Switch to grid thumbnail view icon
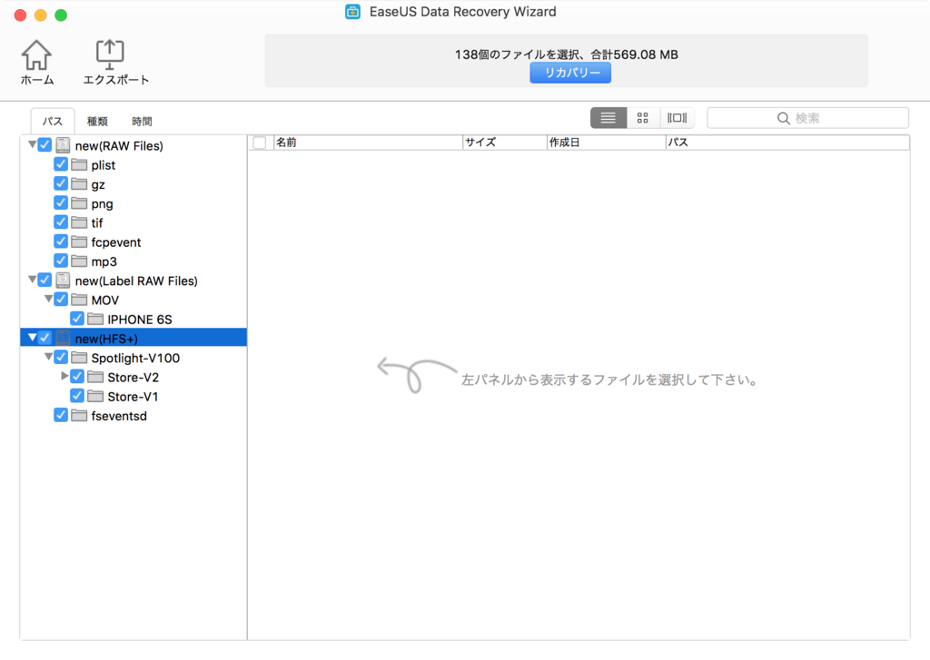The width and height of the screenshot is (930, 660). coord(643,118)
